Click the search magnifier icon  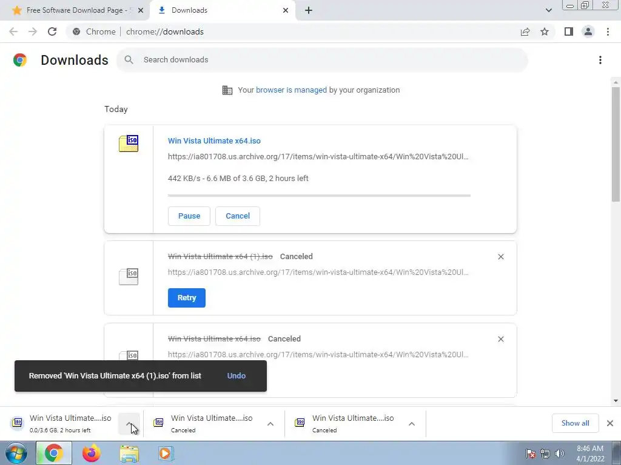point(129,60)
